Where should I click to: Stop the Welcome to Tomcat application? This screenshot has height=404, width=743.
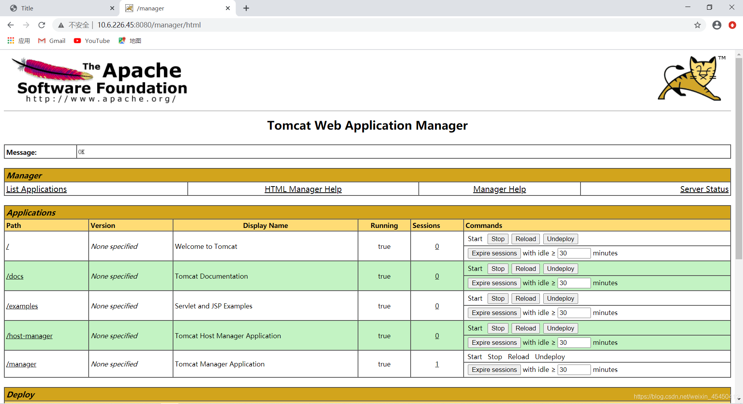[498, 239]
